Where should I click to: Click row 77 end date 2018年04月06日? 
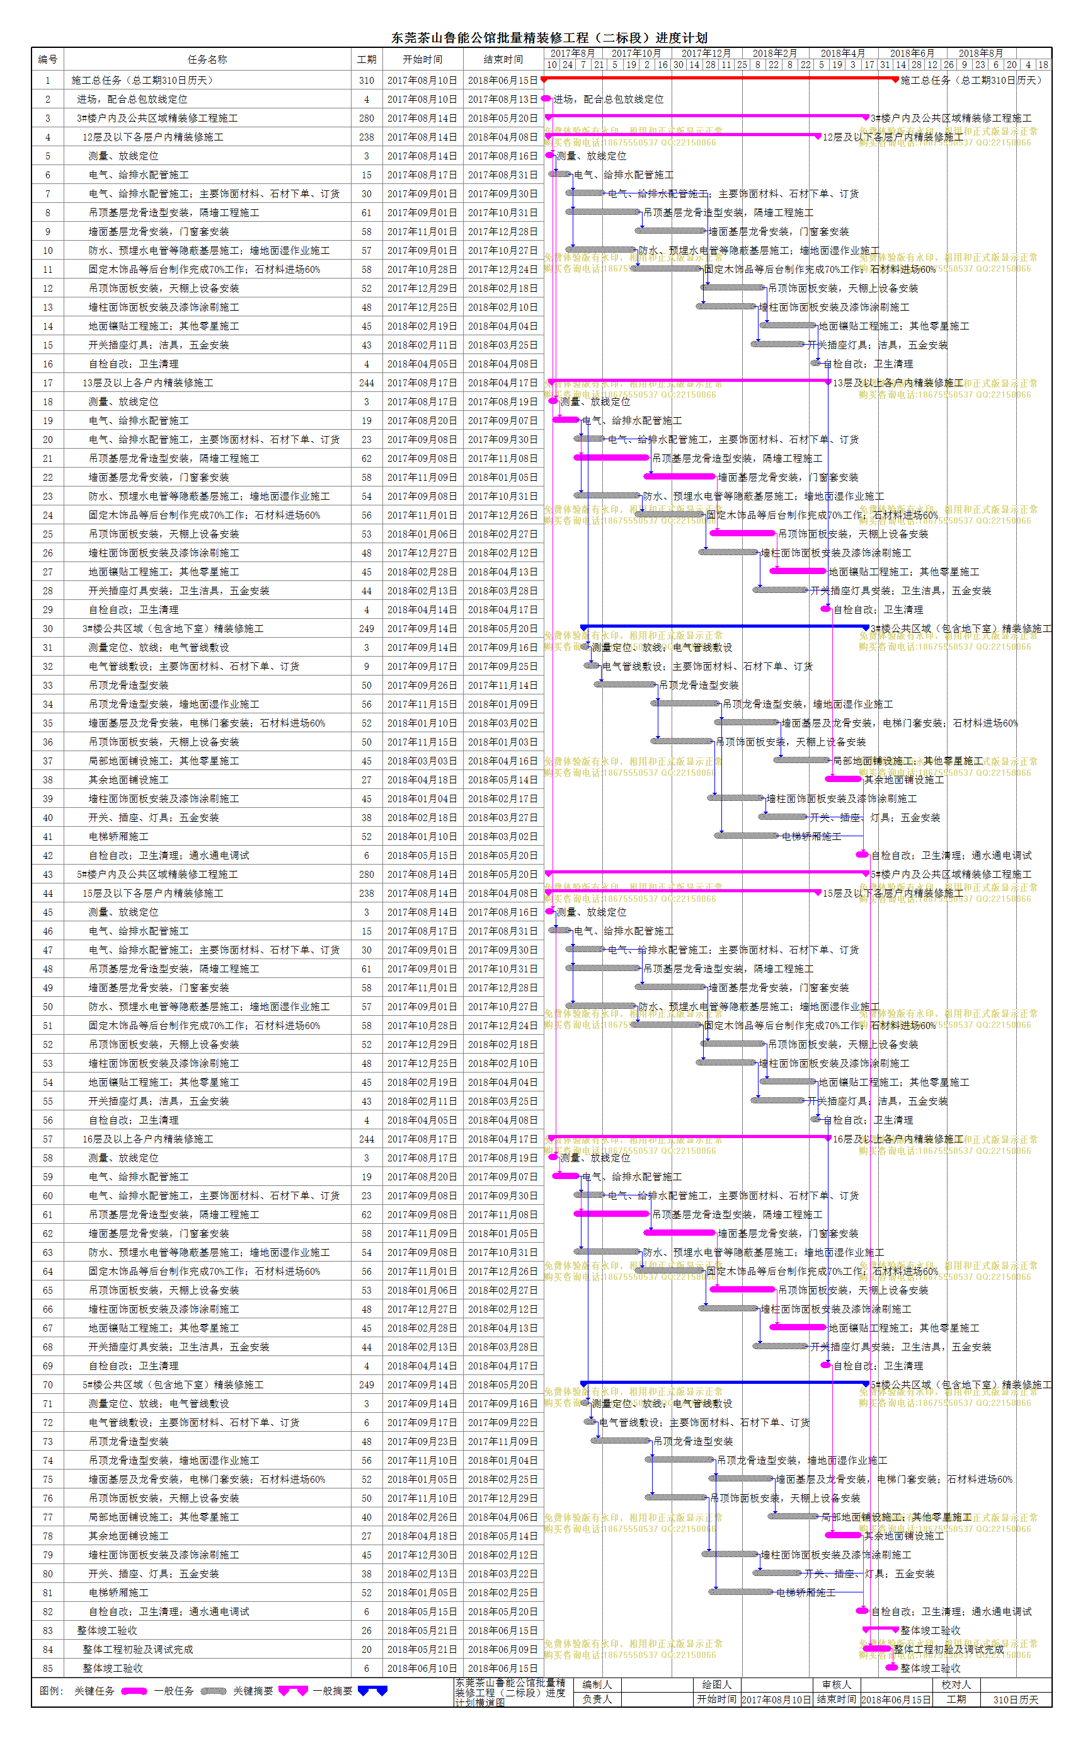(x=503, y=1517)
